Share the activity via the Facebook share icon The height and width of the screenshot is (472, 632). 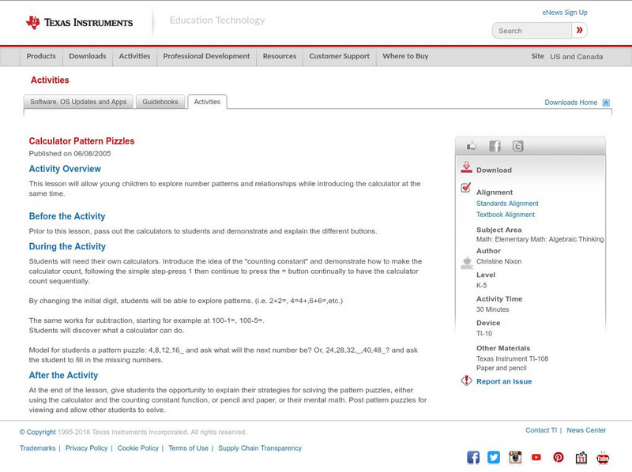[x=495, y=145]
